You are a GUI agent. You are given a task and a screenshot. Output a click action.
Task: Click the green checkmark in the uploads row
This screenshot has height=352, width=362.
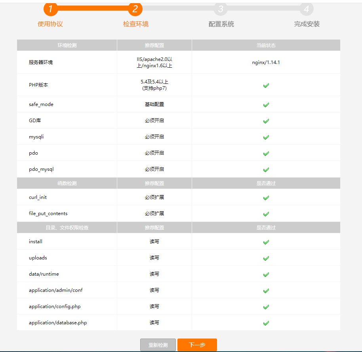click(266, 258)
